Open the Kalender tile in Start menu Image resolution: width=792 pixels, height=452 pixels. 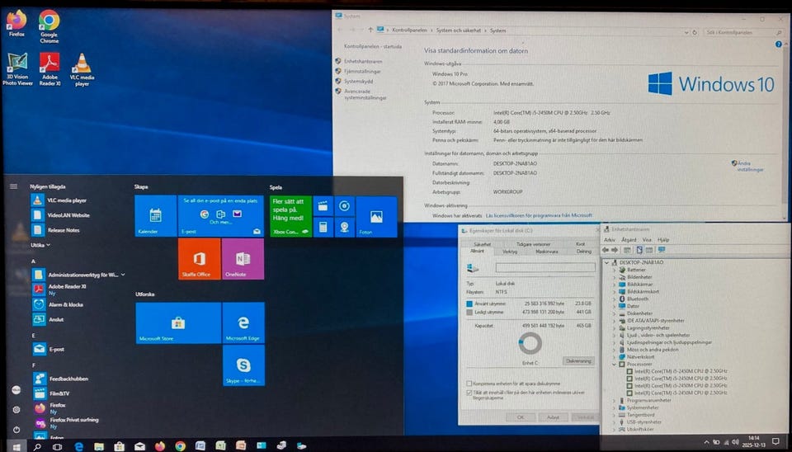tap(155, 215)
